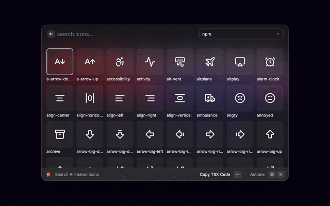Select the air-vent icon
Screen dimensions: 330x206
click(180, 62)
